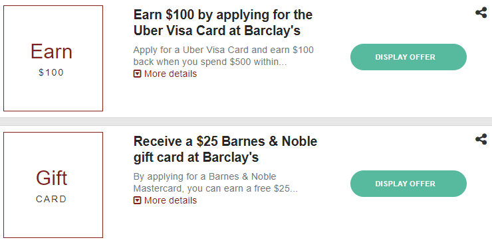Click the 'By applying for a Barnes & Noble' description
The height and width of the screenshot is (242, 492).
[x=215, y=182]
